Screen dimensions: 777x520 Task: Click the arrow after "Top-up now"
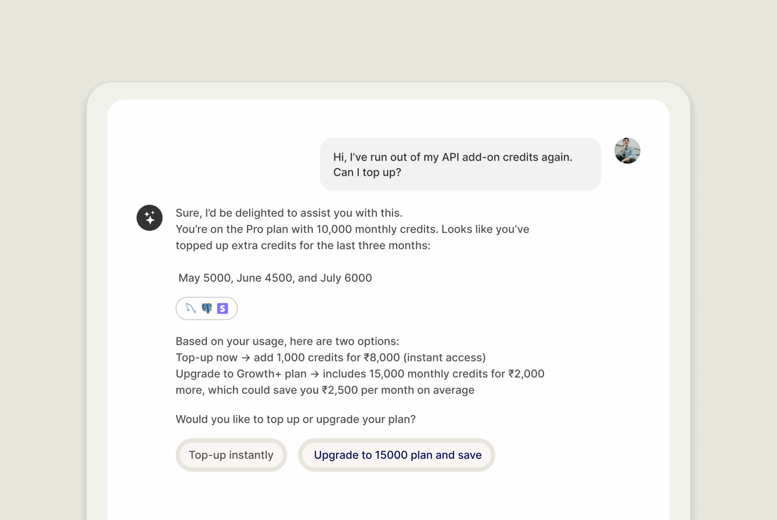click(x=246, y=358)
